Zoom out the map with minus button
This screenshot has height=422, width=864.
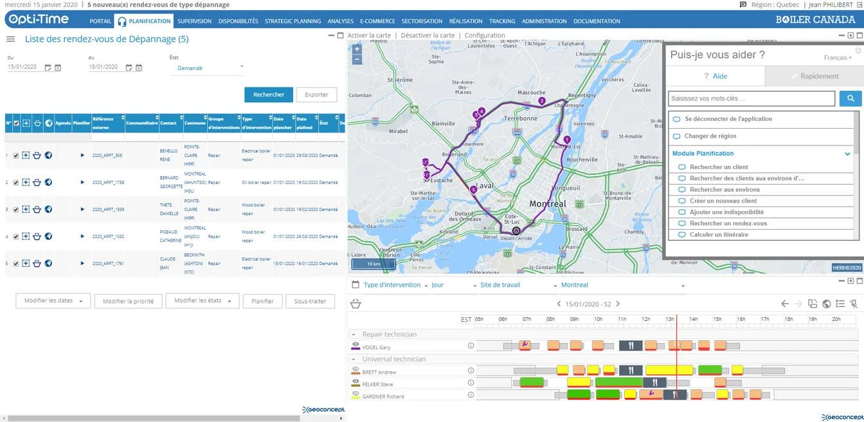point(357,59)
